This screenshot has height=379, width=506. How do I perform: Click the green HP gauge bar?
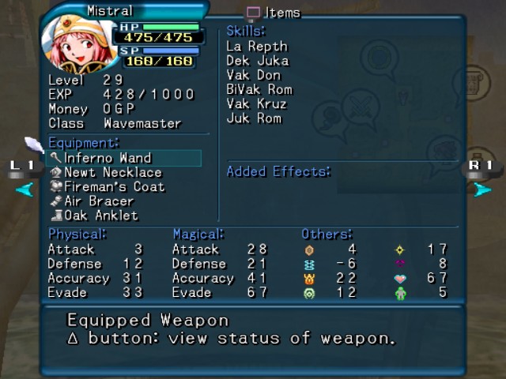[x=171, y=27]
